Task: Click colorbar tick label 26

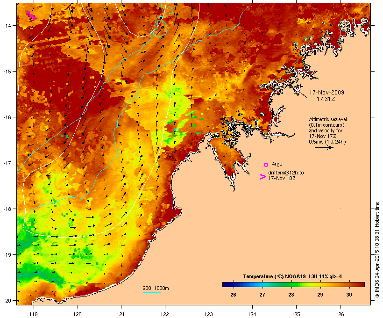Action: (x=233, y=295)
